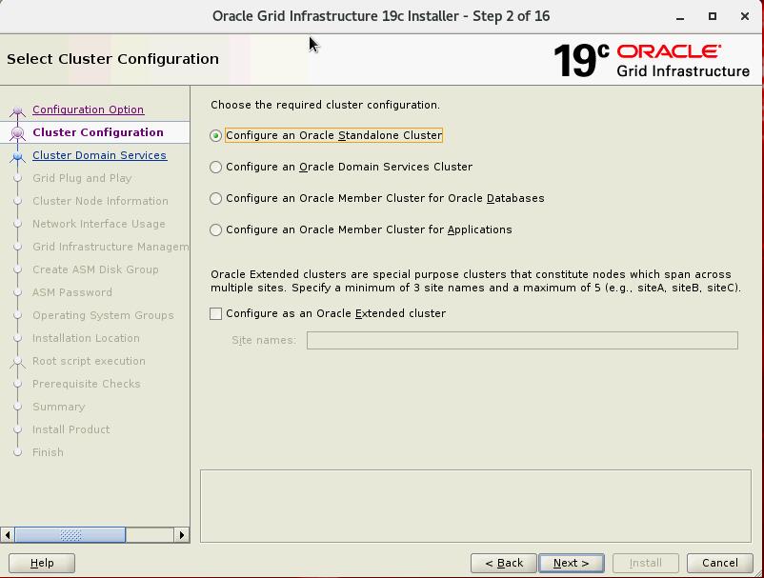This screenshot has height=578, width=764.
Task: Select Configure an Oracle Standalone Cluster
Action: (x=216, y=136)
